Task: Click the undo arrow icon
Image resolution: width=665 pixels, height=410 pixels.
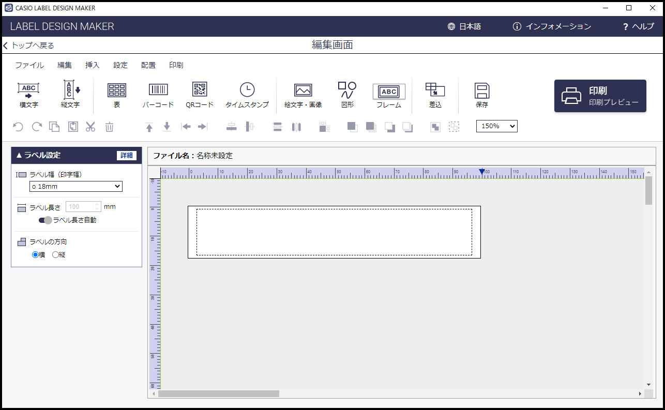Action: 18,127
